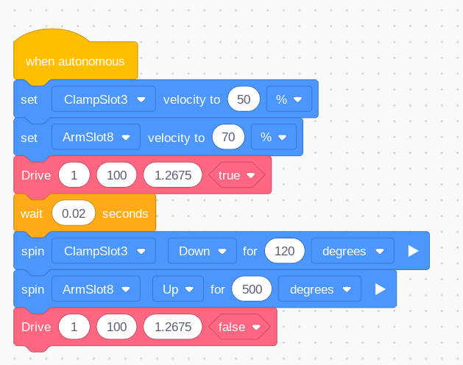The image size is (463, 365).
Task: Open degrees unit dropdown in ClampSlot3 spin
Action: click(353, 251)
